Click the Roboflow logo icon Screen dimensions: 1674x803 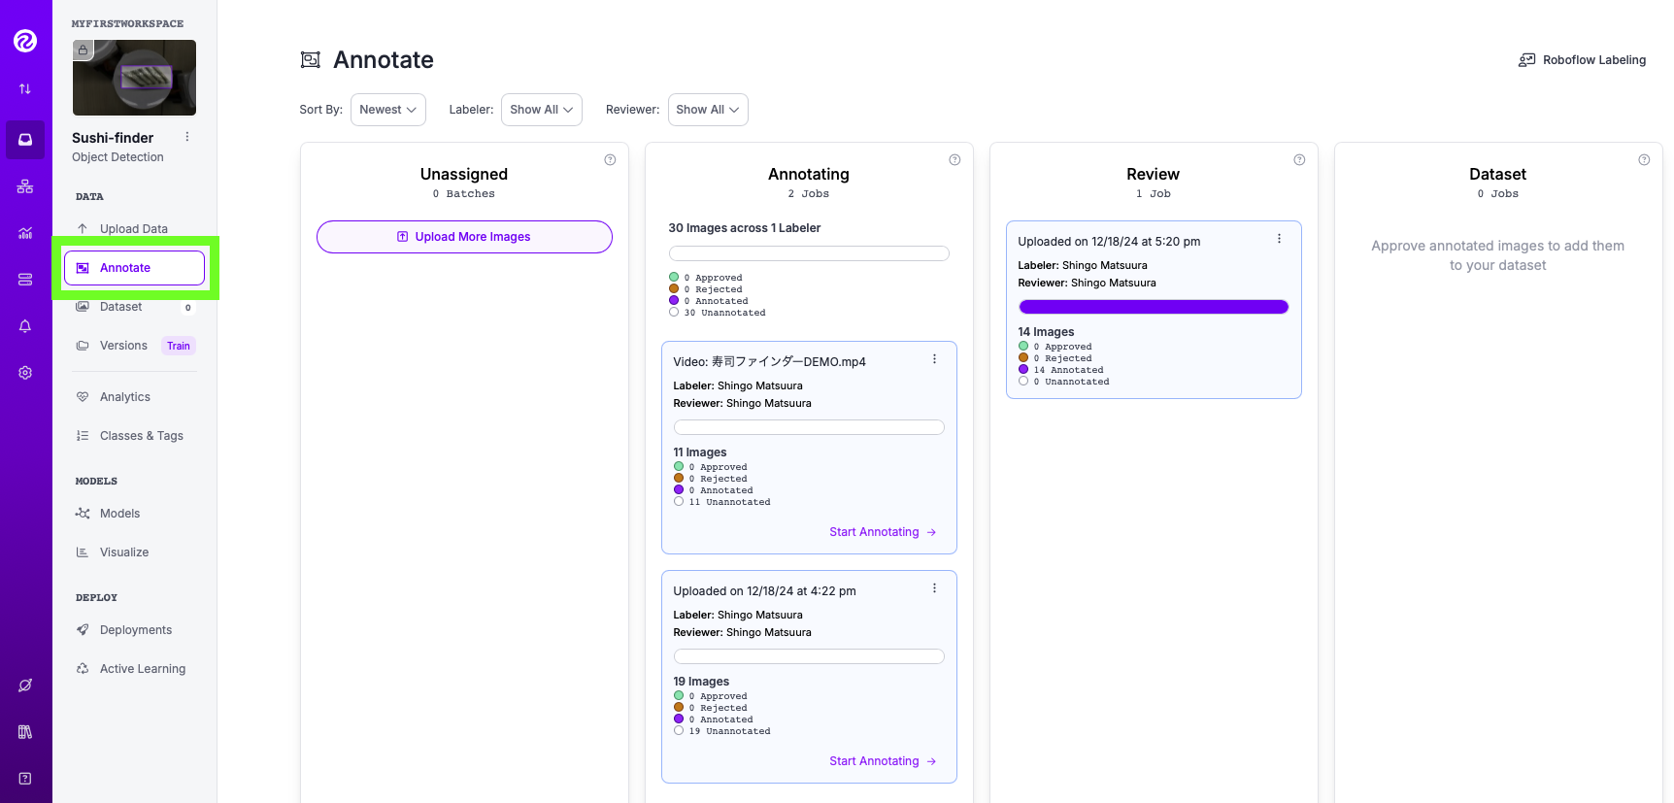click(x=25, y=41)
